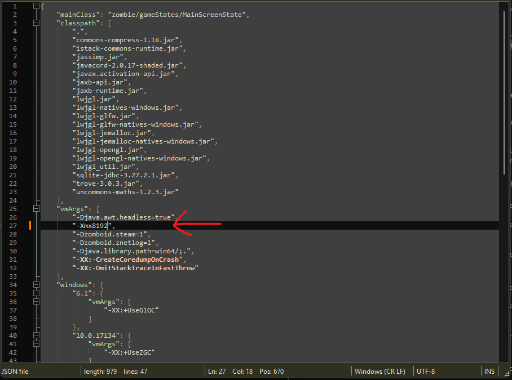Viewport: 512px width, 380px height.
Task: Click the "lwjgl-opengl.jar" entry
Action: [108, 150]
